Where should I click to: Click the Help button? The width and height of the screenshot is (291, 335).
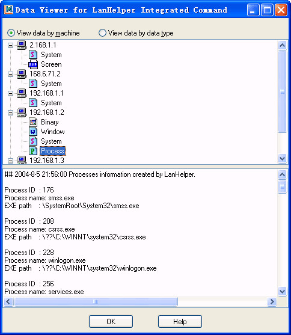pyautogui.click(x=180, y=322)
